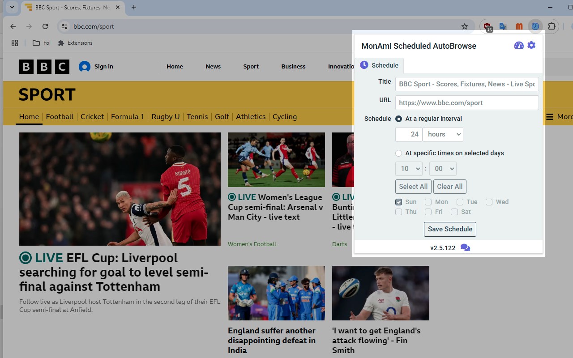Click the BBC Sign in profile icon
The image size is (573, 358).
(x=85, y=67)
